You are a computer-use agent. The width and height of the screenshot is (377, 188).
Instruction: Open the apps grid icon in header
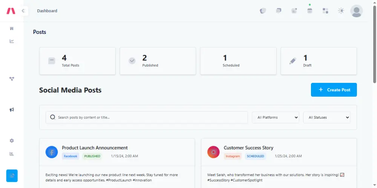325,11
